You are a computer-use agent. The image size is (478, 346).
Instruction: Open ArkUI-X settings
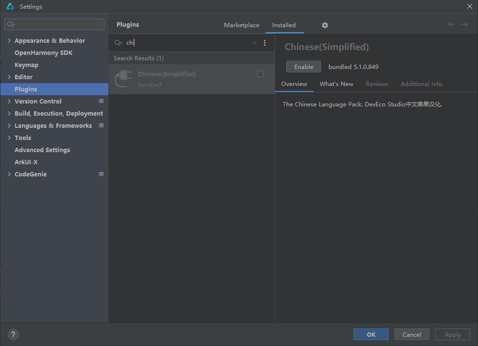tap(26, 162)
